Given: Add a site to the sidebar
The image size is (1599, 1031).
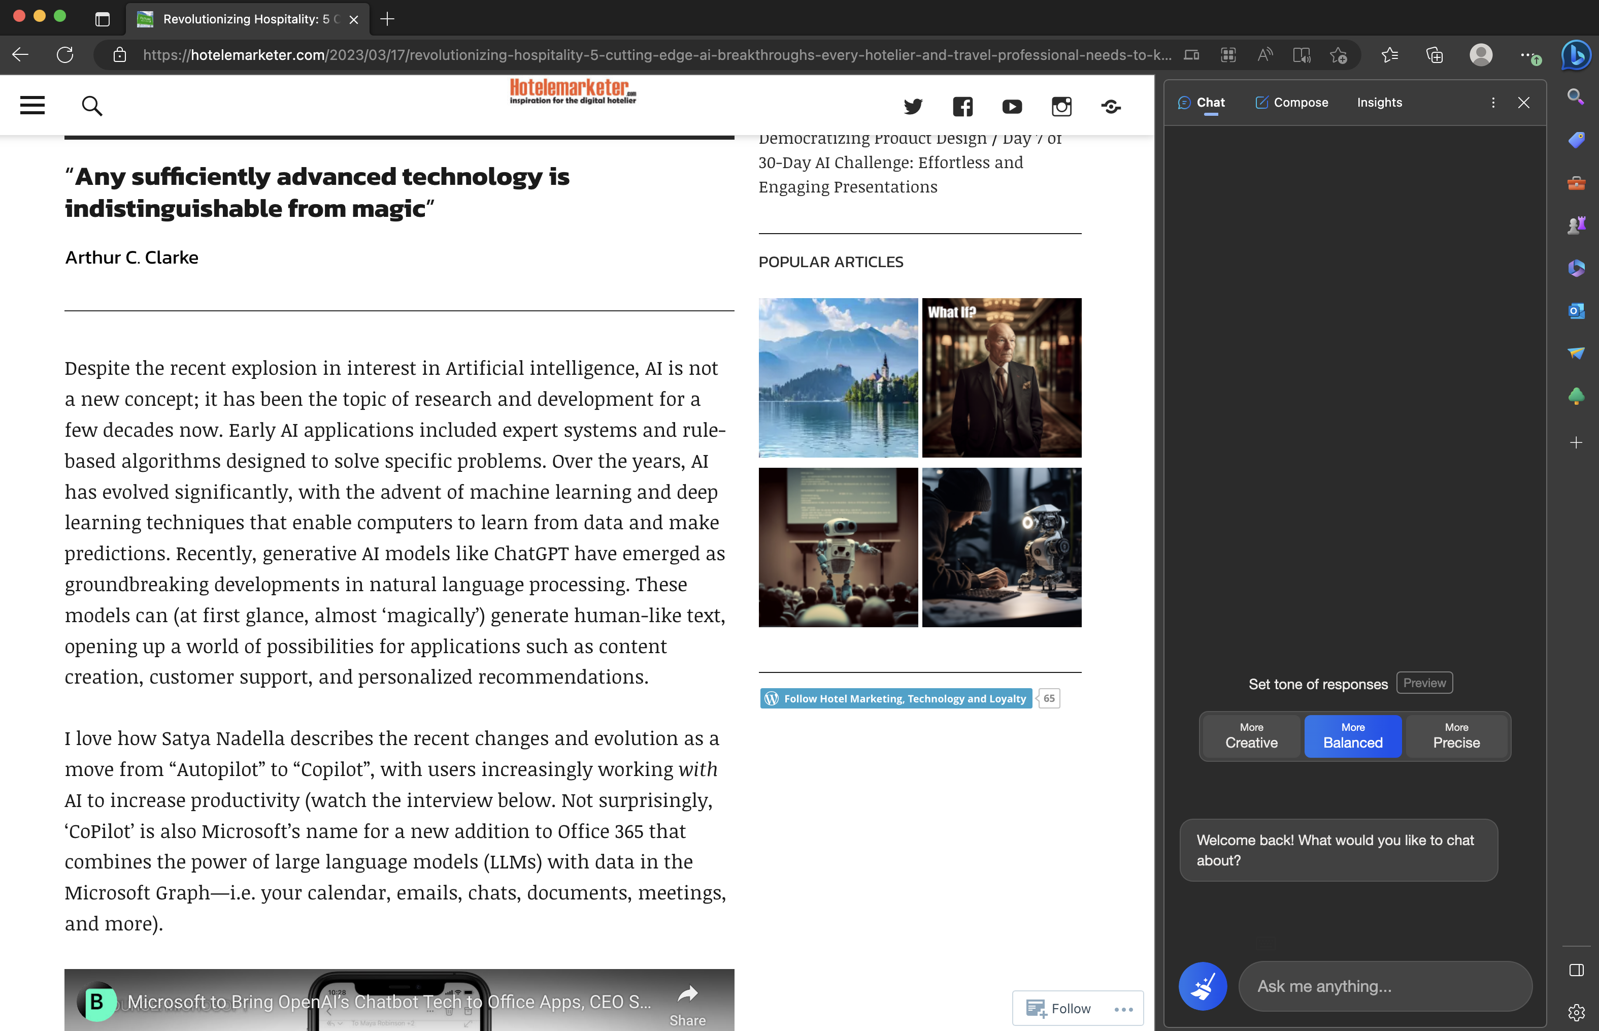Looking at the screenshot, I should [1576, 442].
